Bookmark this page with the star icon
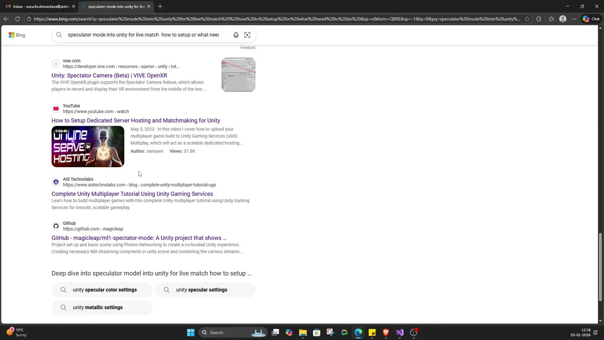This screenshot has width=604, height=340. (527, 19)
